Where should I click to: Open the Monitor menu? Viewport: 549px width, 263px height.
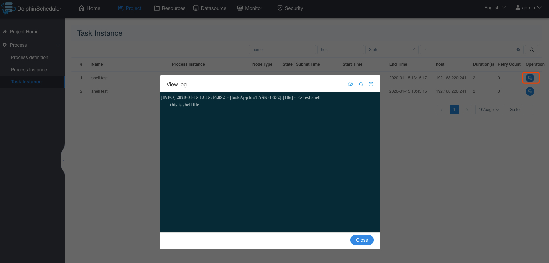(x=250, y=8)
